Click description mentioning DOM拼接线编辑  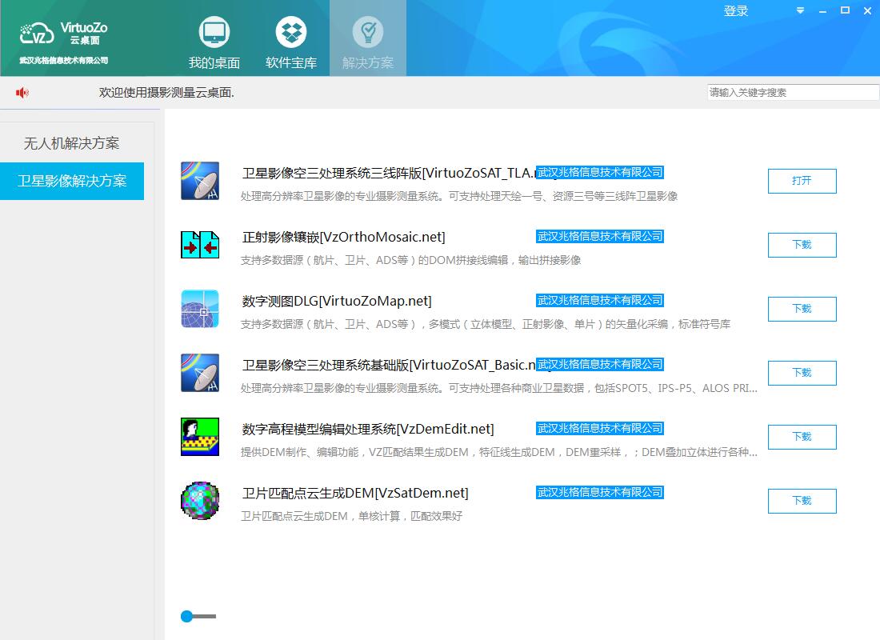(x=411, y=260)
